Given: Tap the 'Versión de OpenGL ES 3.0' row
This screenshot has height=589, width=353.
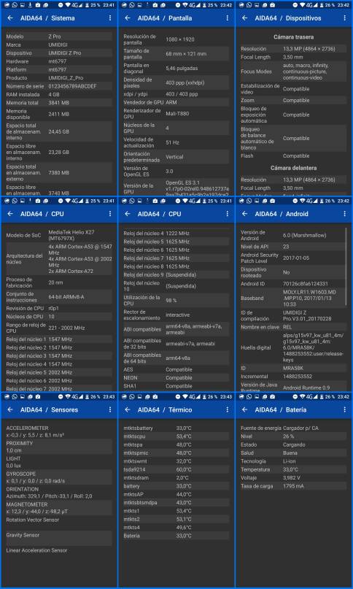Looking at the screenshot, I should (176, 171).
